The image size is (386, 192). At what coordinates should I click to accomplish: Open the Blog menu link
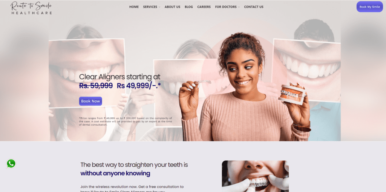click(x=189, y=7)
